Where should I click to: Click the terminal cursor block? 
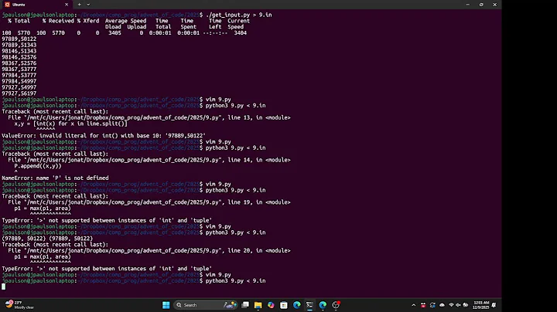[4, 287]
